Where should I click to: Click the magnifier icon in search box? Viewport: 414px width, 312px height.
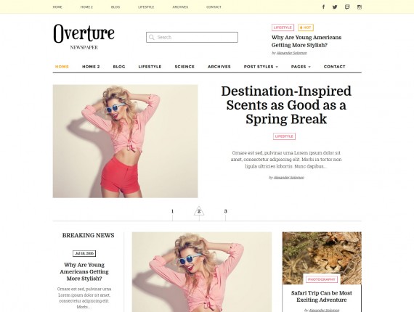tap(152, 37)
